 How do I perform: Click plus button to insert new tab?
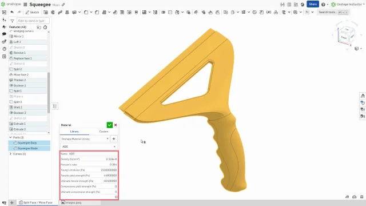coord(12,203)
